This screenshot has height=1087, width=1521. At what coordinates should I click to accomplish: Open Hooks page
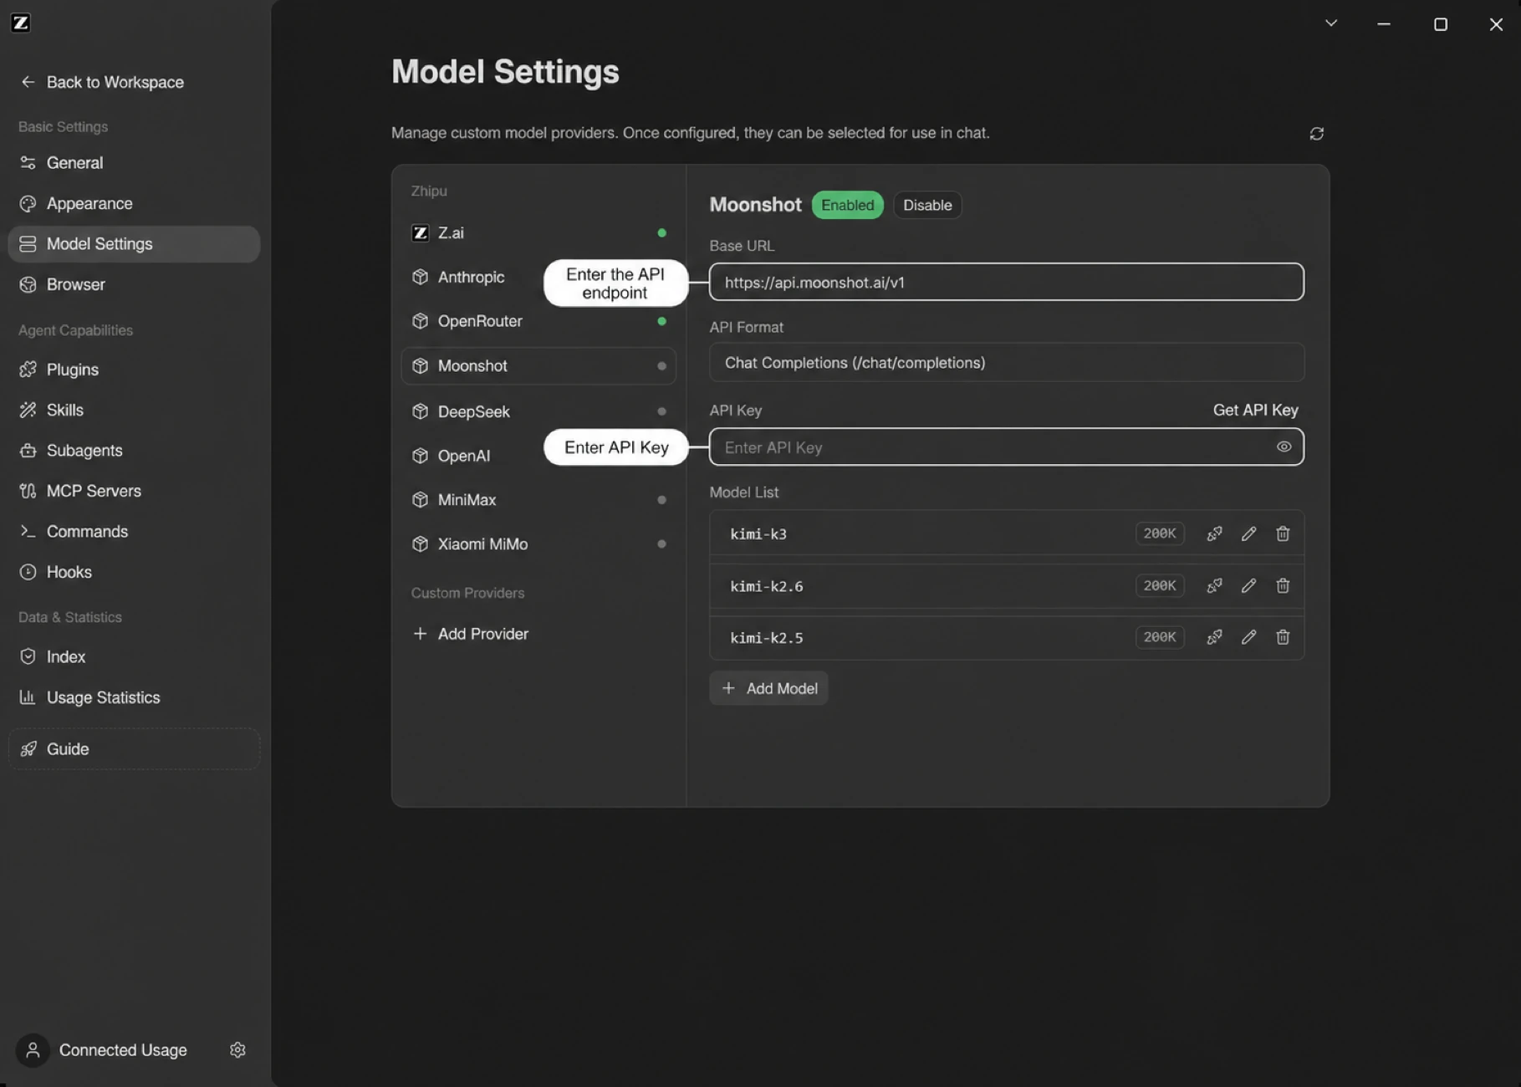134,572
